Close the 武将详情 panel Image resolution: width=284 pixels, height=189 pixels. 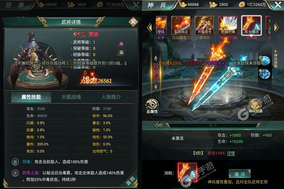[133, 22]
